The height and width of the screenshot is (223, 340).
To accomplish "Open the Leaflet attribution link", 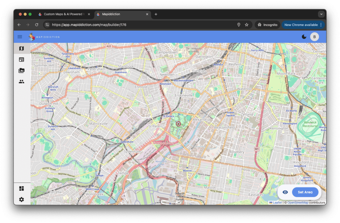I will point(277,202).
